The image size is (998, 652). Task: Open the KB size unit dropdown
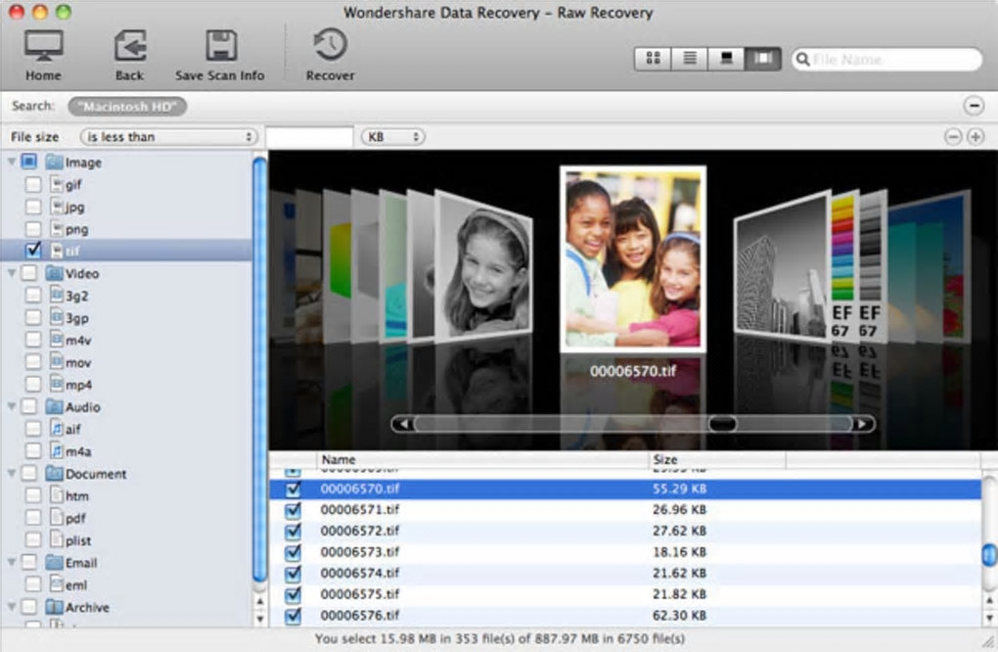pos(392,137)
